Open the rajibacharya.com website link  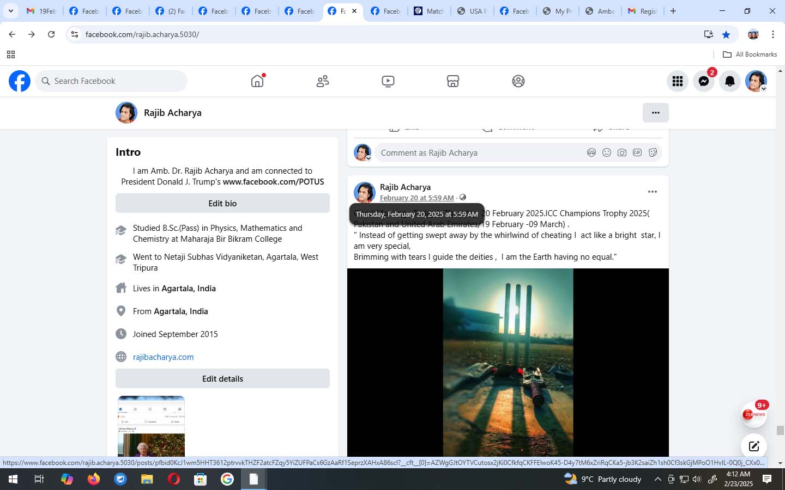(x=163, y=357)
